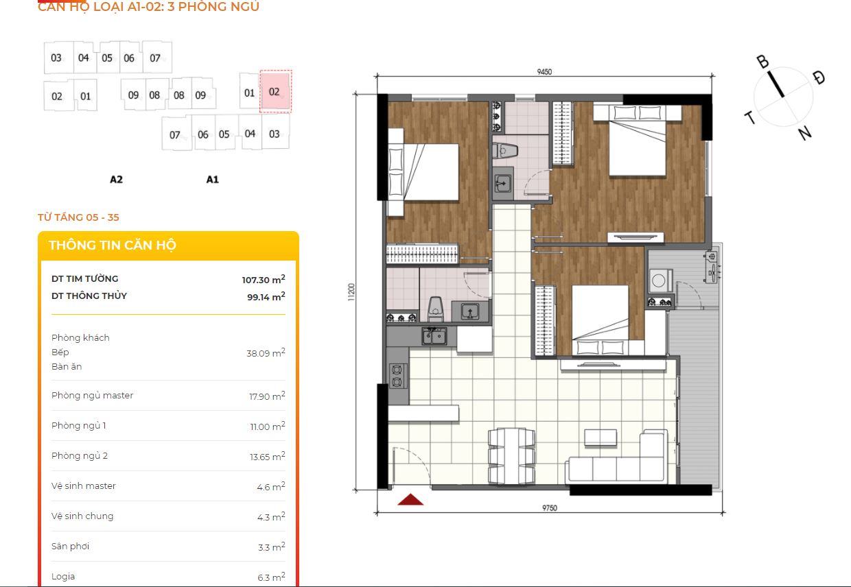Click the kitchen stove in the floor plan
The height and width of the screenshot is (587, 851).
[x=397, y=376]
